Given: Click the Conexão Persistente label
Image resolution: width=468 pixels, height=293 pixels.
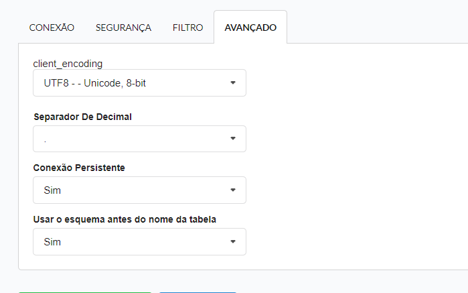Looking at the screenshot, I should tap(79, 168).
